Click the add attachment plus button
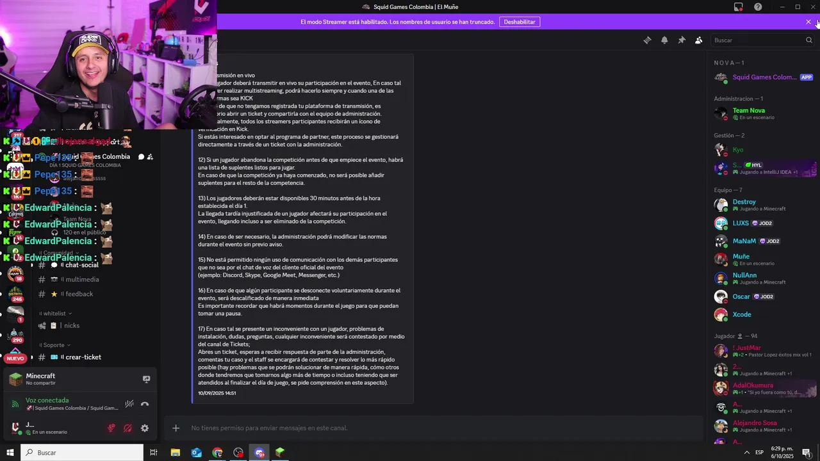 (176, 428)
